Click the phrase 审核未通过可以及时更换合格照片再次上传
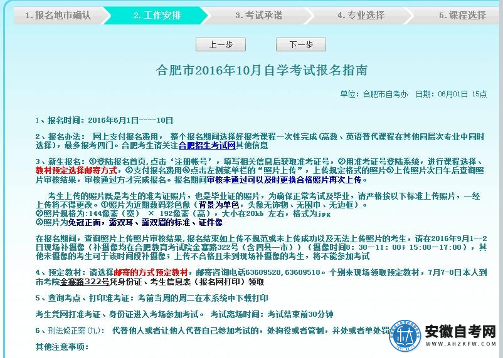 point(284,180)
